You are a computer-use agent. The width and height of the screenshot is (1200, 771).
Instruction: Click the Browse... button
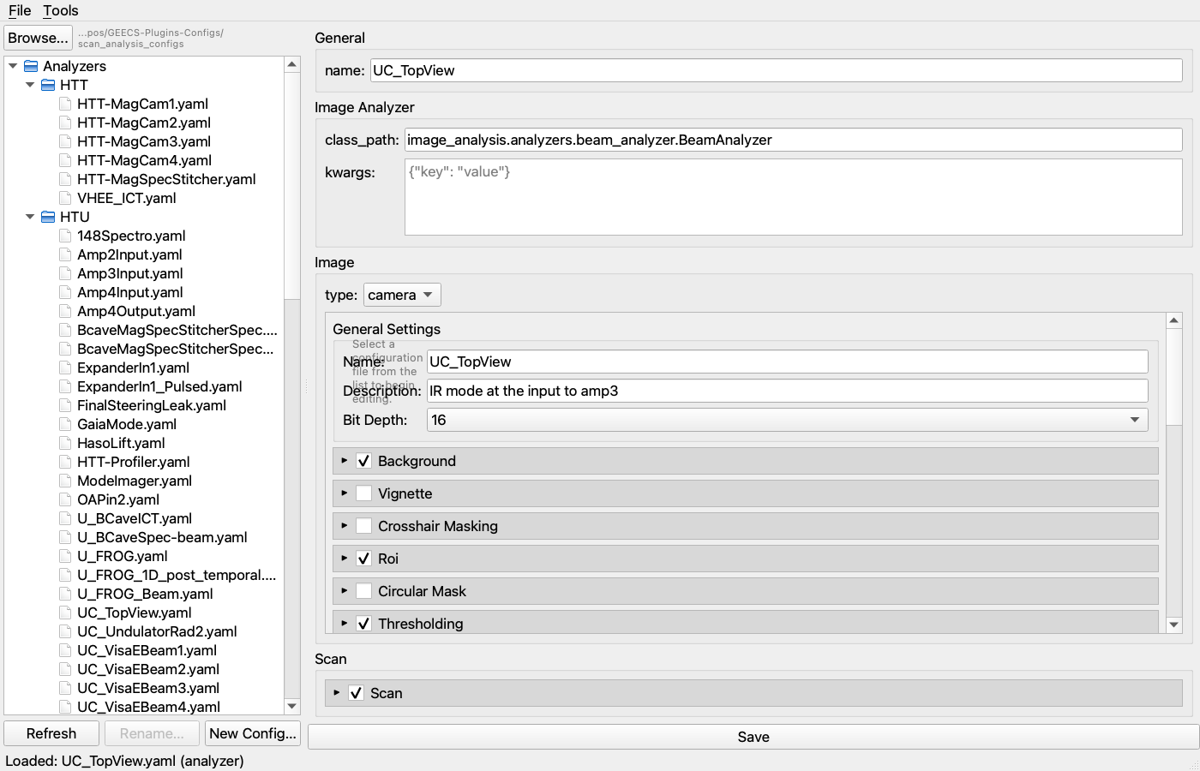(38, 38)
